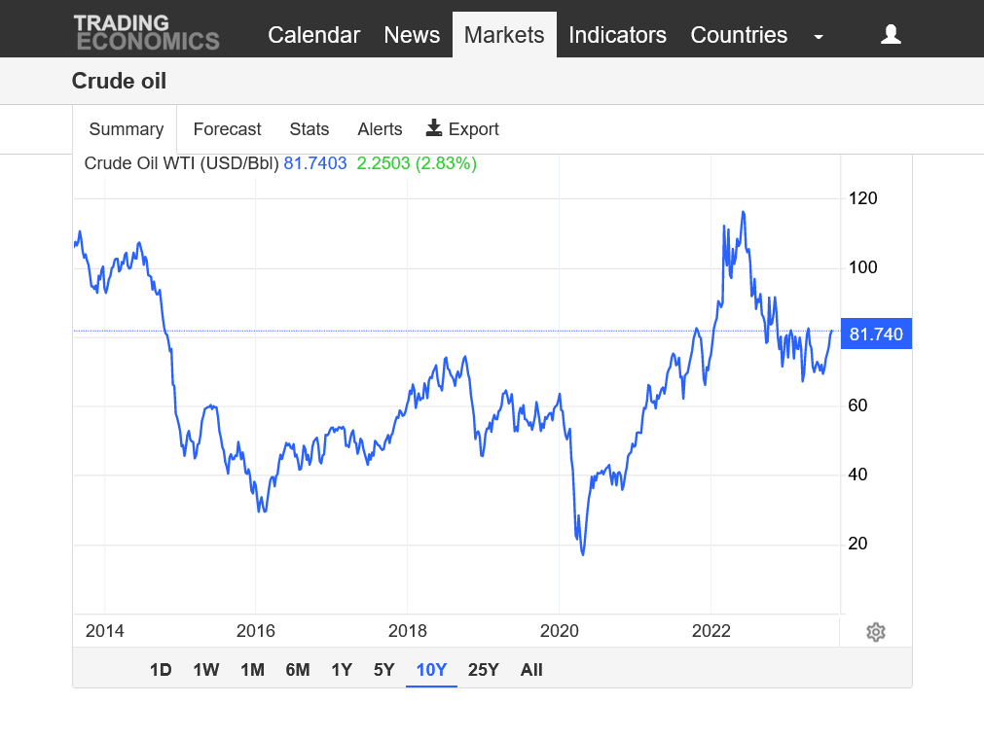Switch to the Forecast tab
984x739 pixels.
click(x=227, y=129)
